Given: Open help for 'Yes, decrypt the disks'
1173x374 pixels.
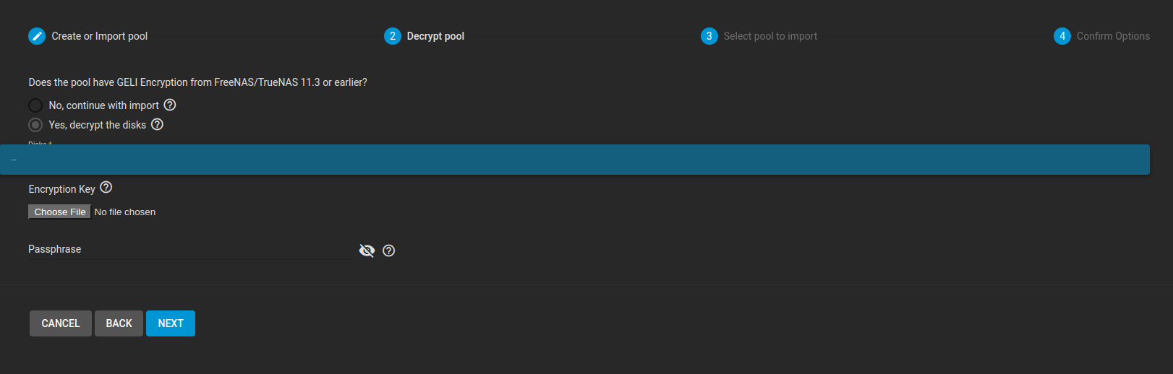Looking at the screenshot, I should tap(157, 124).
